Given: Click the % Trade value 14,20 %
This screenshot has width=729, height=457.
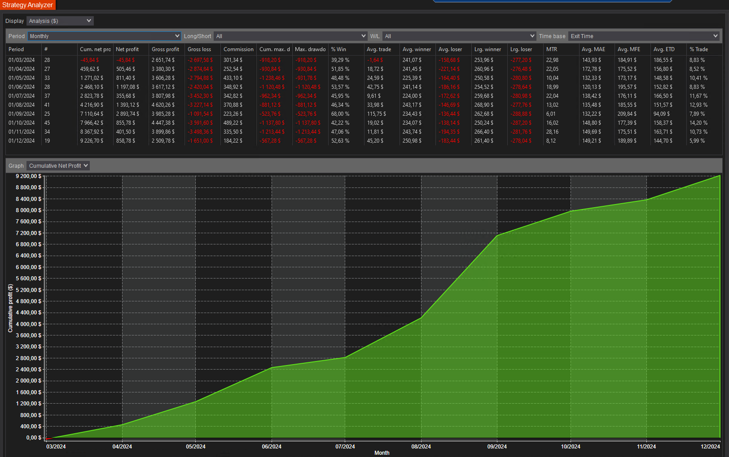Looking at the screenshot, I should click(698, 123).
